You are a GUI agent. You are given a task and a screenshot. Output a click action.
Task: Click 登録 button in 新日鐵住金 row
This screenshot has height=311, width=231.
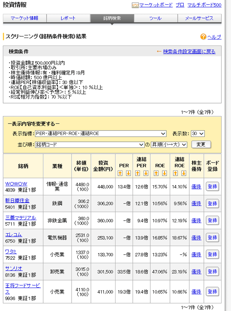pyautogui.click(x=212, y=204)
